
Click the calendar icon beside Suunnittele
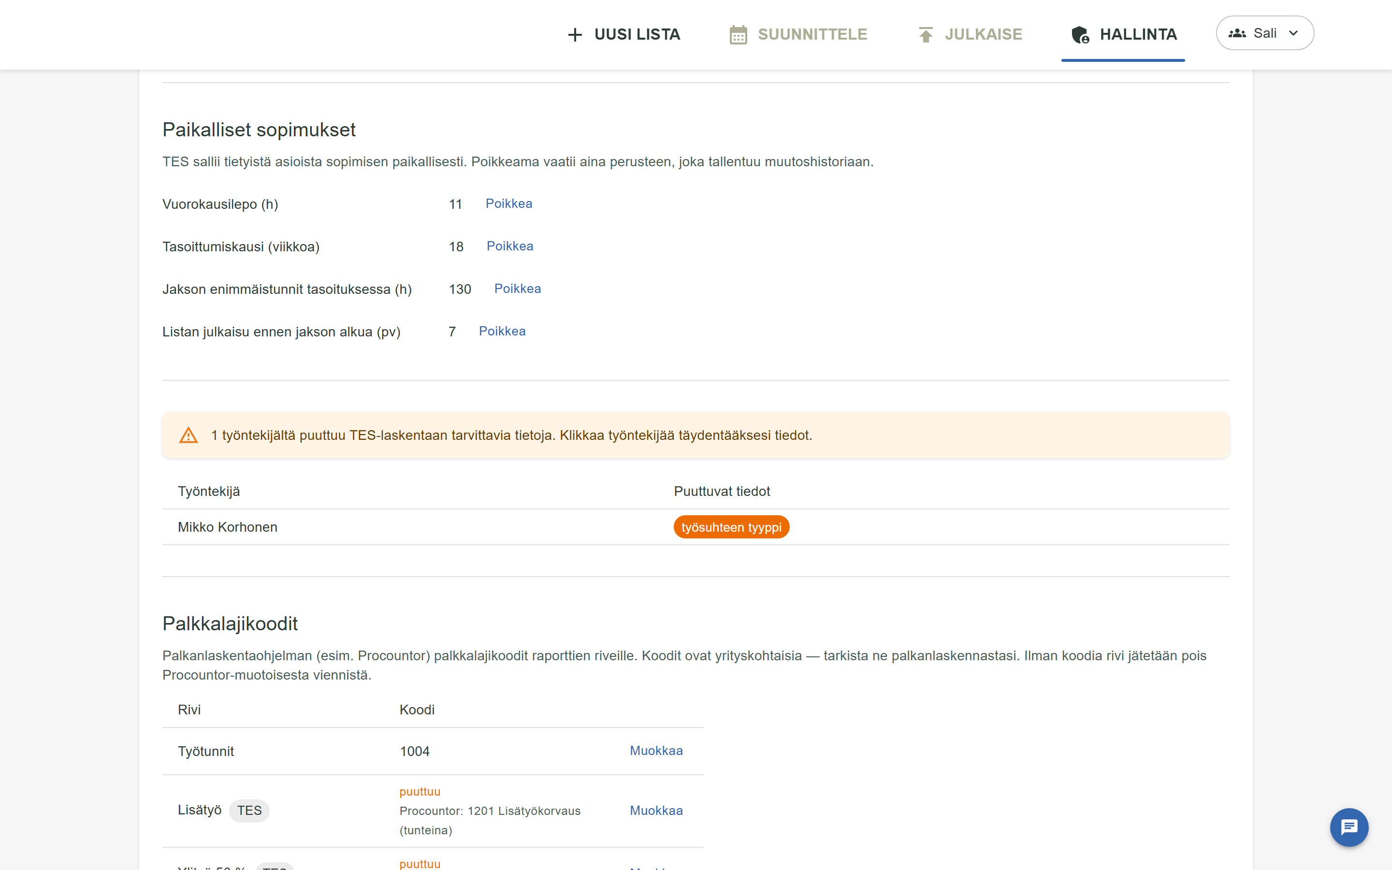738,34
